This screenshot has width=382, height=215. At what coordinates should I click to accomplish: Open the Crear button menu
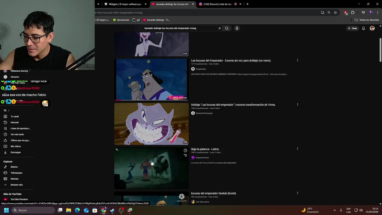pyautogui.click(x=352, y=28)
